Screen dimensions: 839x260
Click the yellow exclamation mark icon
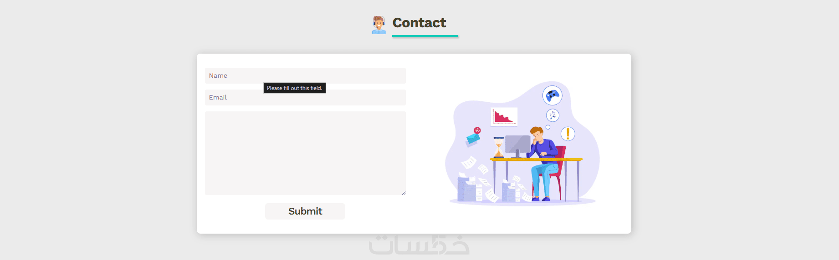click(x=568, y=134)
